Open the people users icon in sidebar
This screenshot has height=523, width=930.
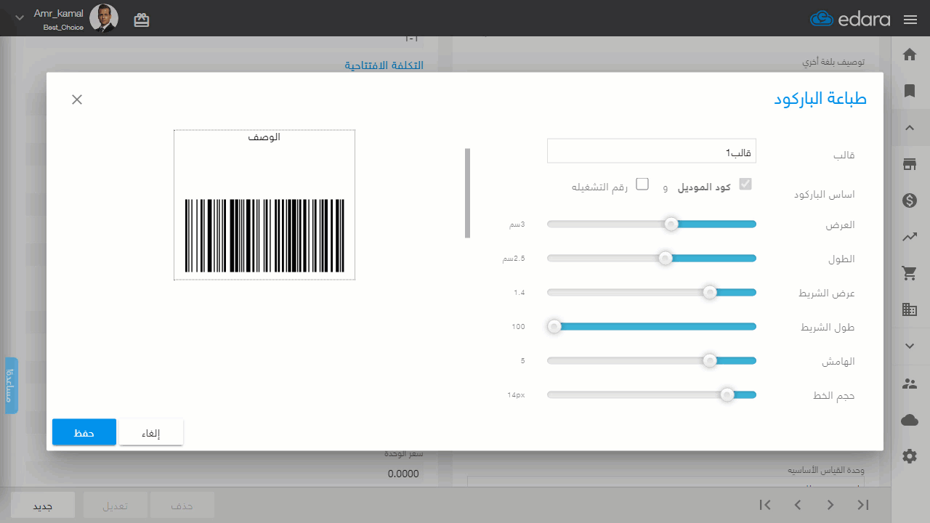[909, 384]
